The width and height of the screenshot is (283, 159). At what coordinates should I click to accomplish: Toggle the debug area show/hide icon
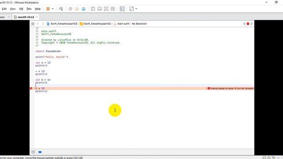click(x=33, y=152)
